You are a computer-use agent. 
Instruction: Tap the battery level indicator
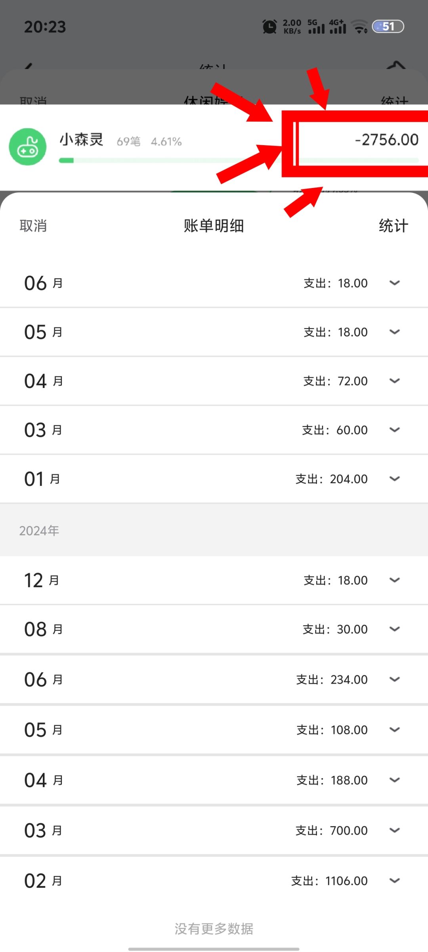[x=388, y=27]
